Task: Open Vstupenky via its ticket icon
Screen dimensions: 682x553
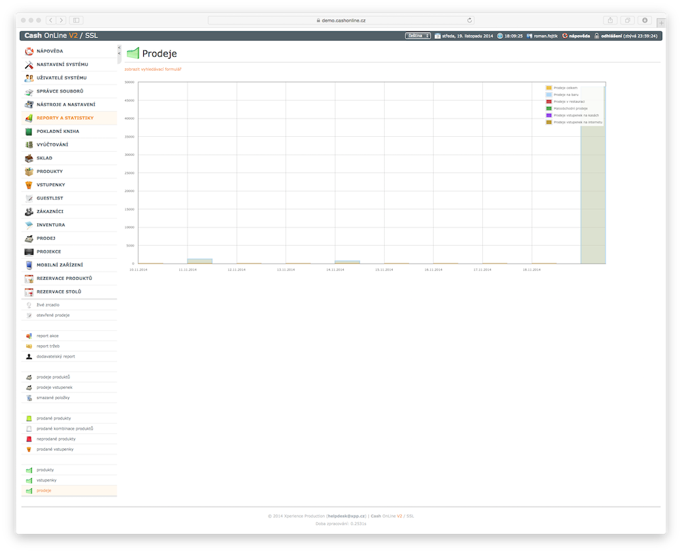Action: pos(29,185)
